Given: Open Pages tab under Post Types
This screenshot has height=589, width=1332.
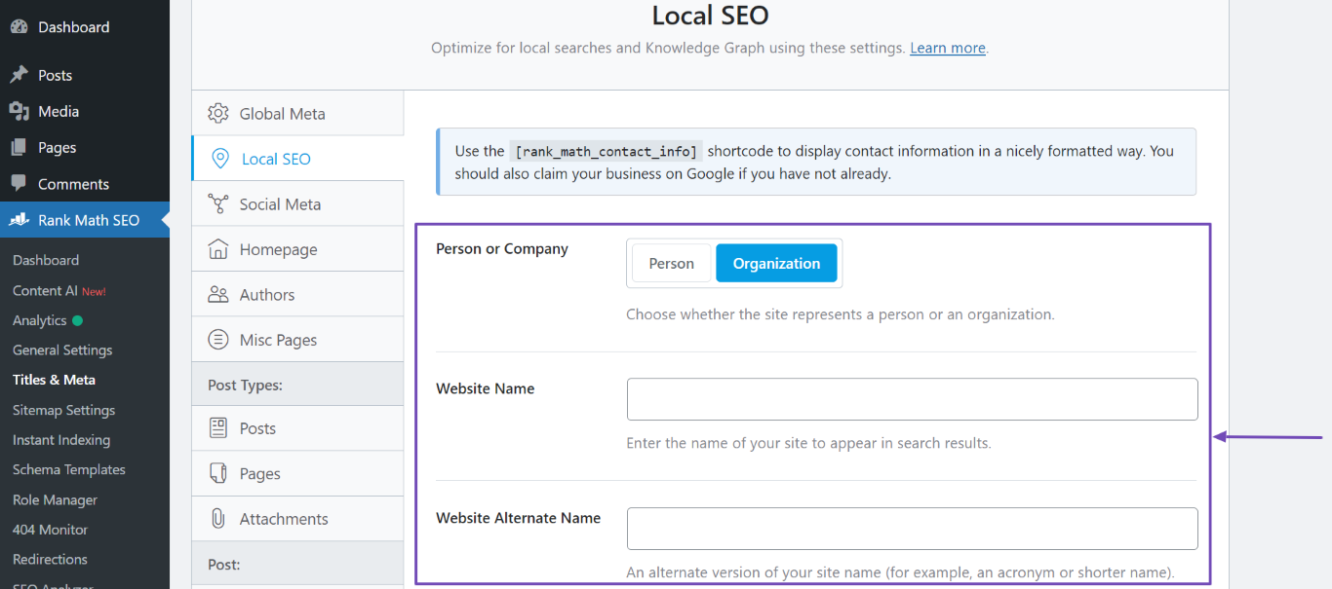Looking at the screenshot, I should point(297,473).
